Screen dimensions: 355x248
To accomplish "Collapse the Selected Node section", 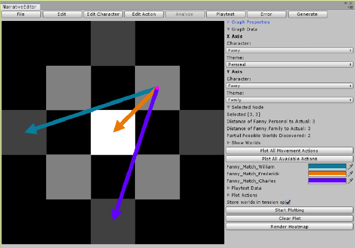I will tap(229, 107).
